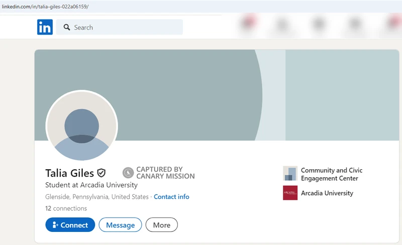The image size is (402, 245).
Task: Open Arcadia University link
Action: click(327, 193)
